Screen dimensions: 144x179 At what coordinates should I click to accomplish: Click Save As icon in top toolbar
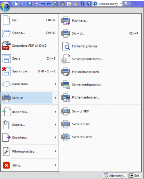pyautogui.click(x=36, y=4)
